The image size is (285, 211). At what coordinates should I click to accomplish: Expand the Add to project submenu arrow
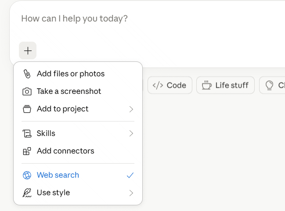pyautogui.click(x=131, y=109)
